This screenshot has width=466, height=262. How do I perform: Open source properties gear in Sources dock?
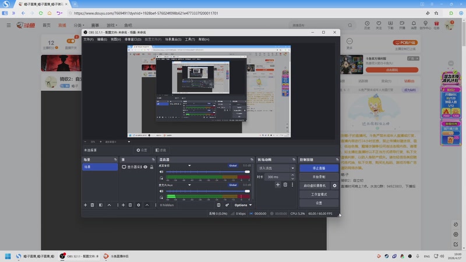(x=139, y=205)
